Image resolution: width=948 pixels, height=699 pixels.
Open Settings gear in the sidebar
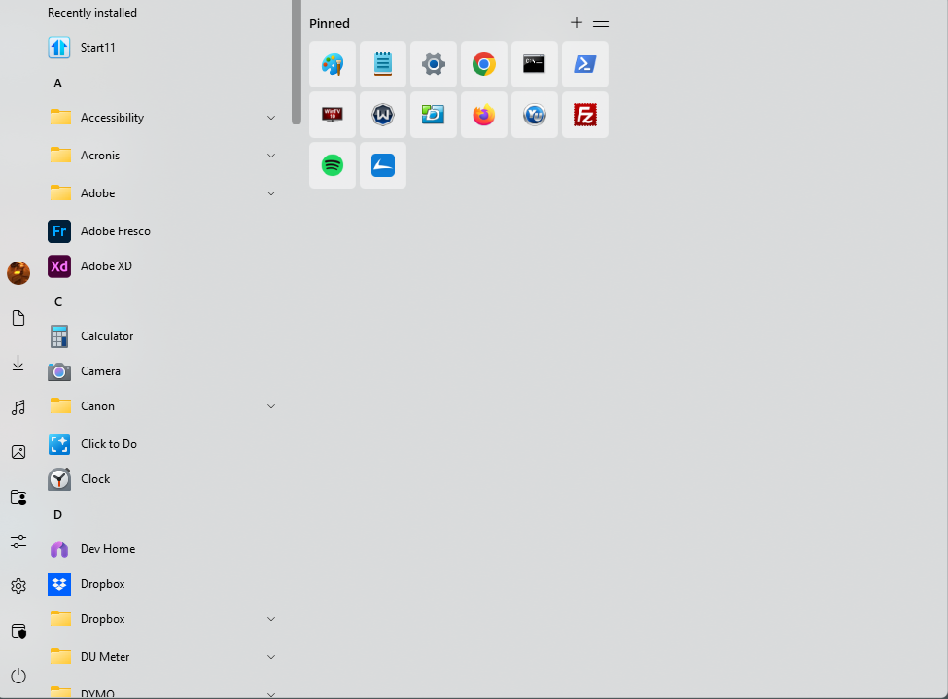[x=18, y=586]
